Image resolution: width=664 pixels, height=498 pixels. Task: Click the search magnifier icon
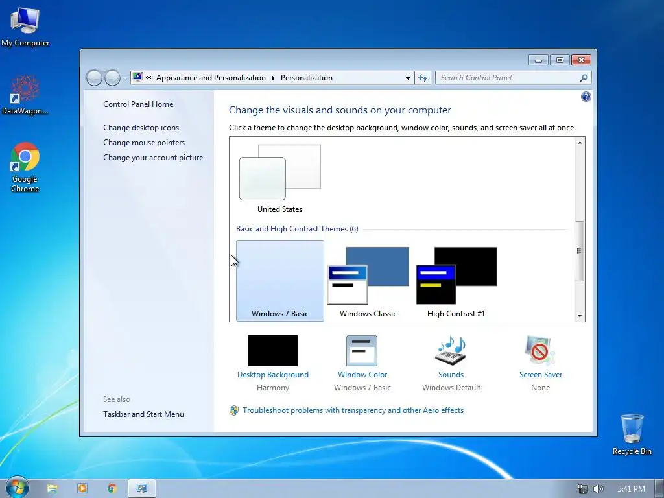(584, 78)
